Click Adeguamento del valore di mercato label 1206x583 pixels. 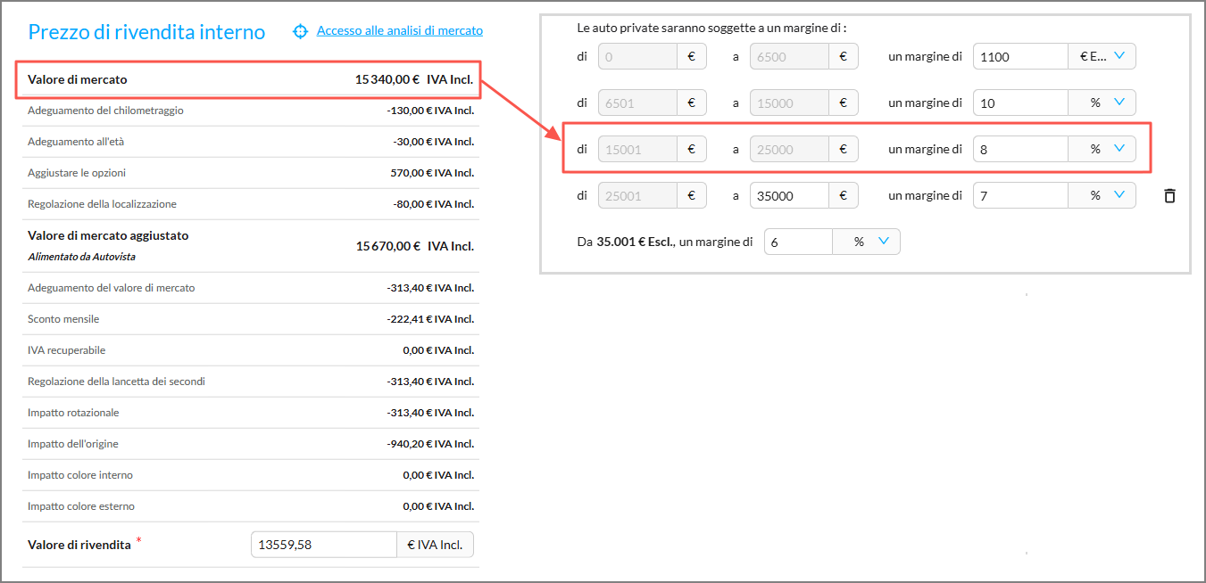[112, 288]
